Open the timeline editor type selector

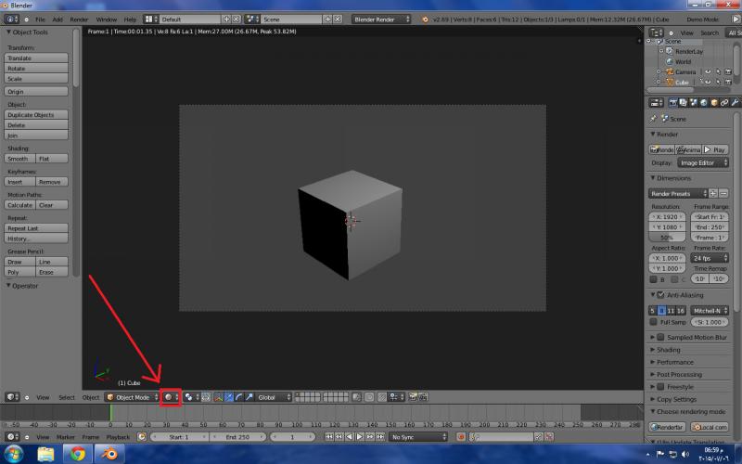12,436
